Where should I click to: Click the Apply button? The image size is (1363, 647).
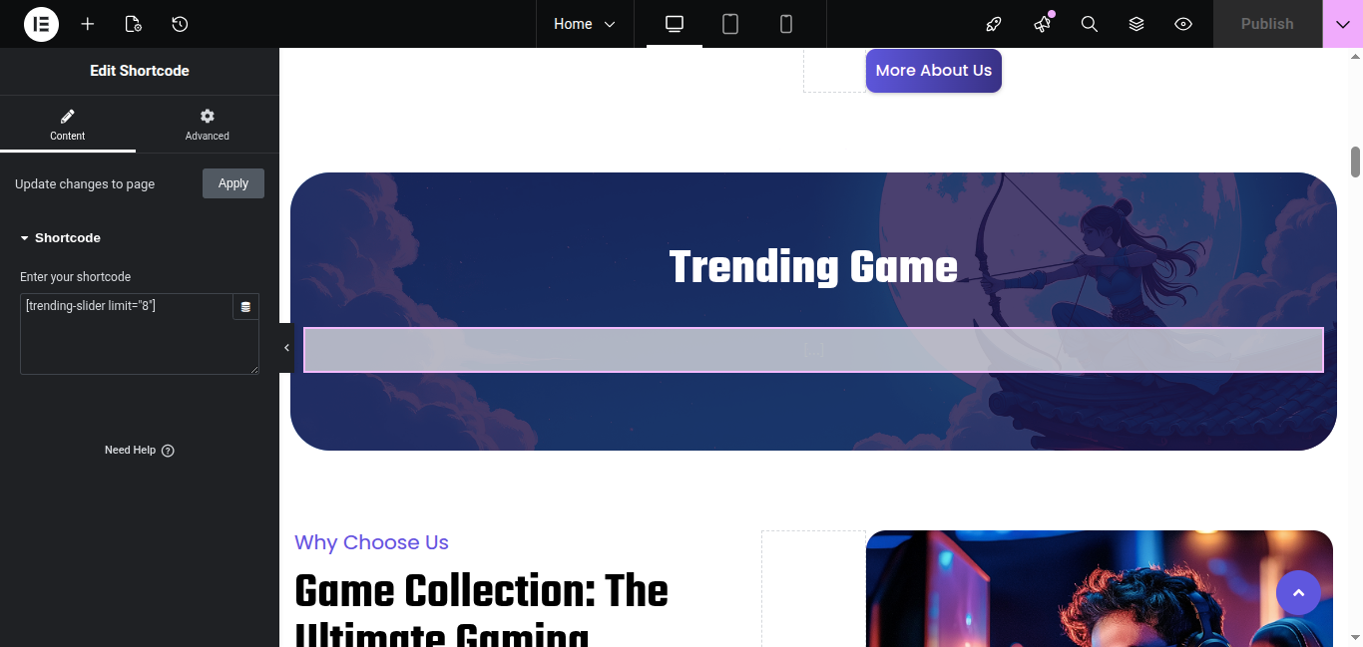tap(233, 183)
